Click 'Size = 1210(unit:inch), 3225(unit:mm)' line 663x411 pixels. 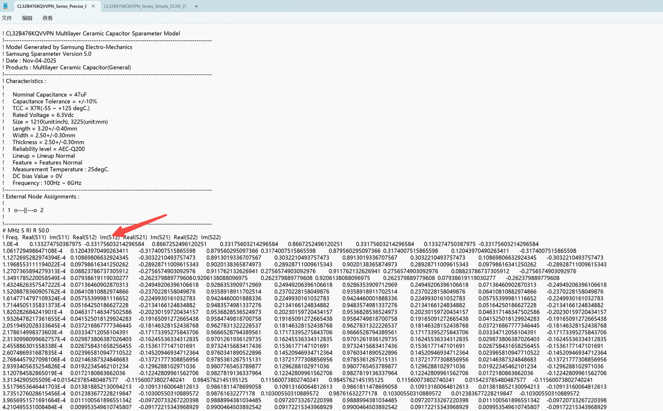(x=60, y=122)
